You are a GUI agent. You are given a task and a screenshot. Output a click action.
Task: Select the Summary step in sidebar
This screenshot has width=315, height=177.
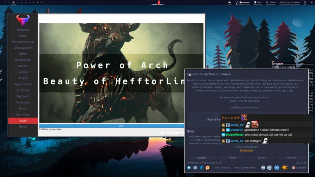(x=23, y=114)
